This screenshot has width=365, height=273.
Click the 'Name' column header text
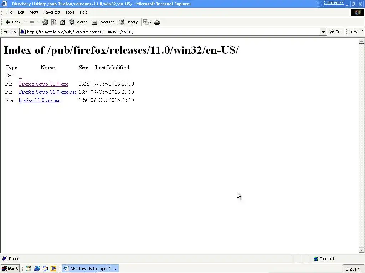point(47,68)
